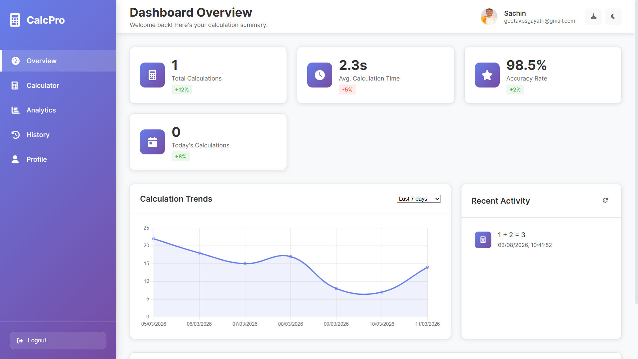View the calculation History

pos(38,135)
